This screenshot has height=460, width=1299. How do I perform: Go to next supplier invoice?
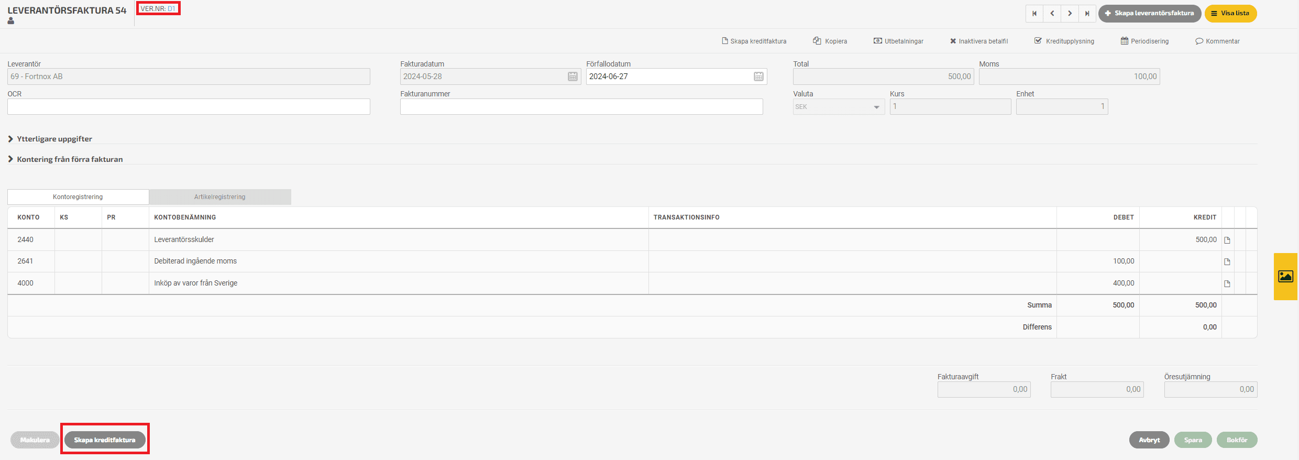click(x=1070, y=14)
